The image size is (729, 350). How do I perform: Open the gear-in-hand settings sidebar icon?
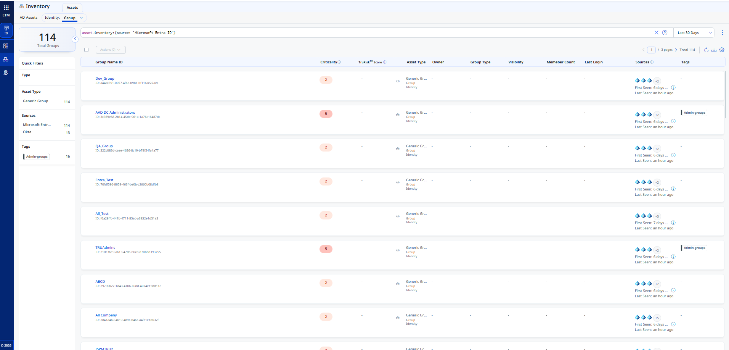[6, 73]
